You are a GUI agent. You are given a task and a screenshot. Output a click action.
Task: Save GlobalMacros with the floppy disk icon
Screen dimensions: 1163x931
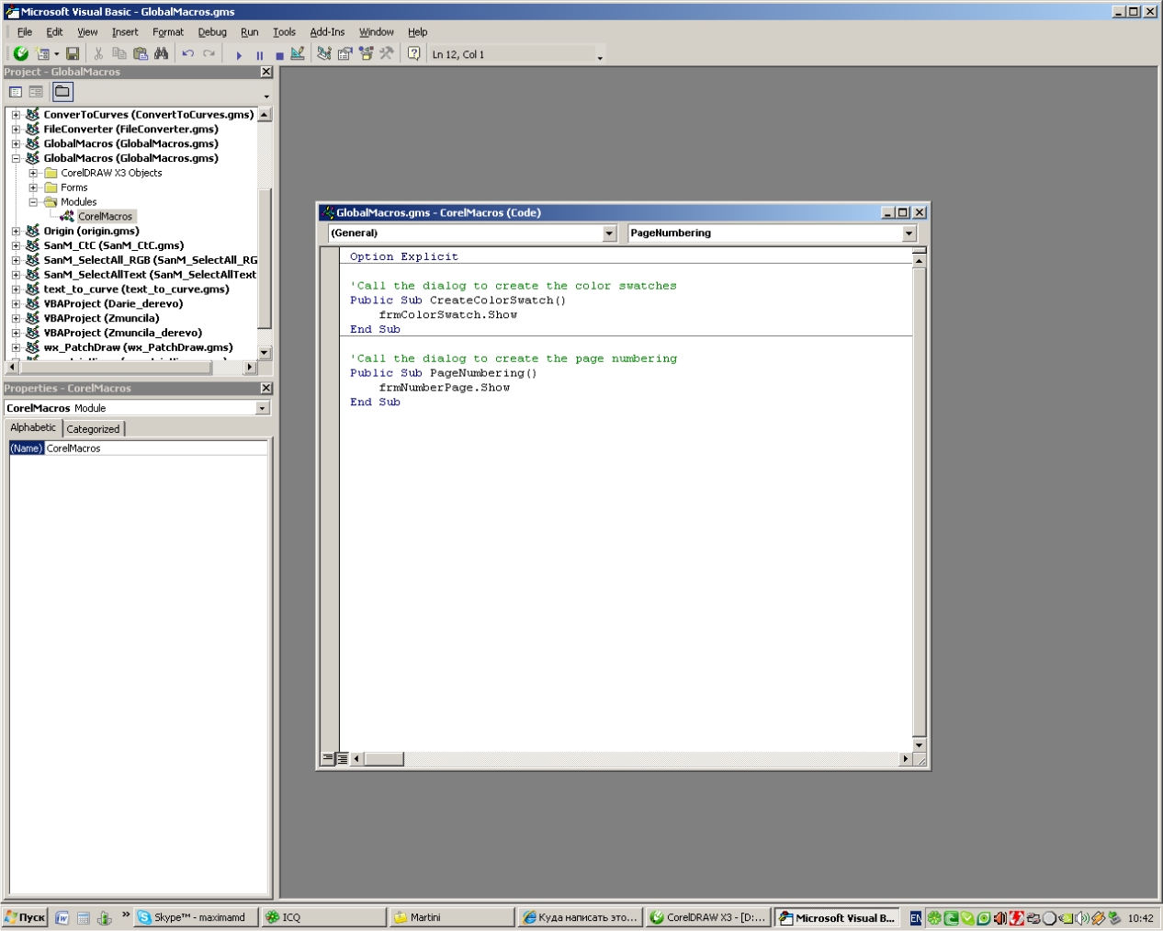73,54
